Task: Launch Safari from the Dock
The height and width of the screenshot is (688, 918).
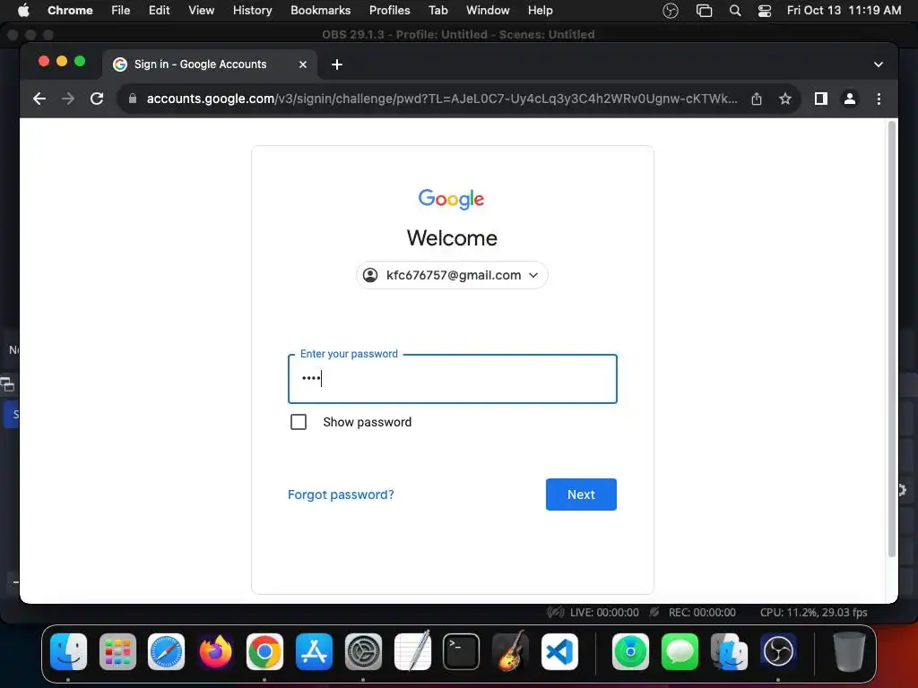Action: pyautogui.click(x=166, y=651)
